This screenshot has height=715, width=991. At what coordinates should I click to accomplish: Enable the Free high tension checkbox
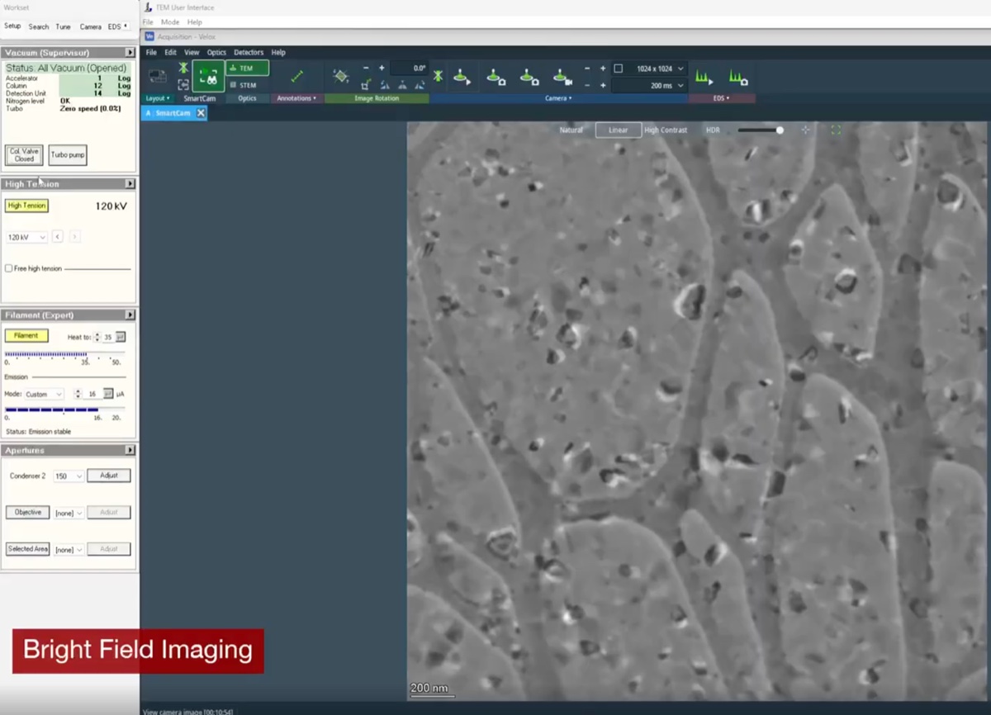coord(8,268)
